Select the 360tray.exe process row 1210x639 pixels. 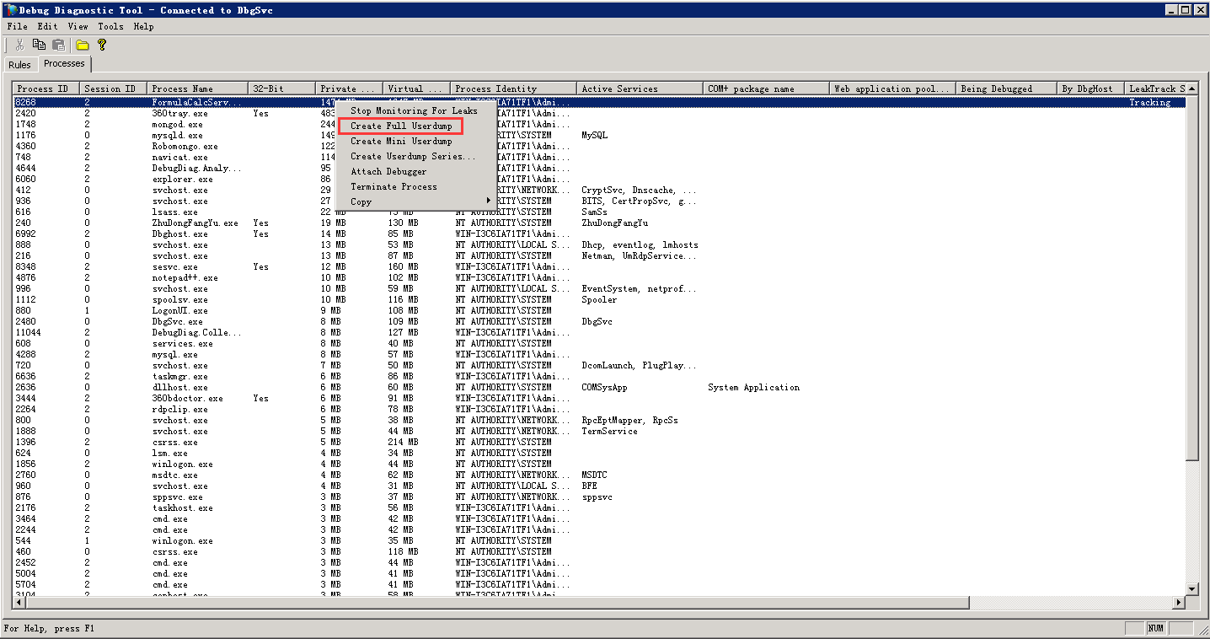tap(599, 113)
